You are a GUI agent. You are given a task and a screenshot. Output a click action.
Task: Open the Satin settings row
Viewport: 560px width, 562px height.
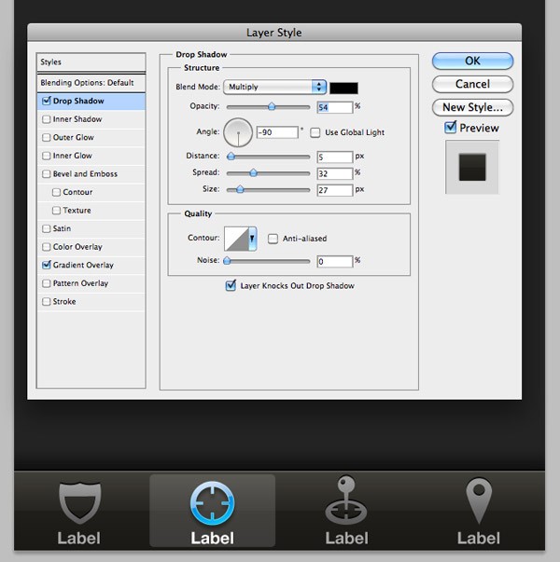91,228
